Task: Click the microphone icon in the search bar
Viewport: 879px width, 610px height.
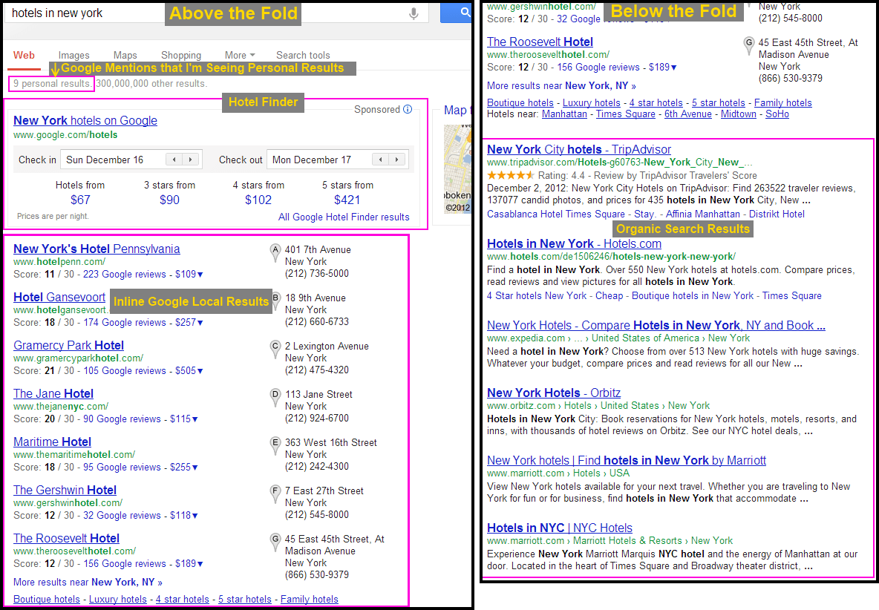Action: 413,13
